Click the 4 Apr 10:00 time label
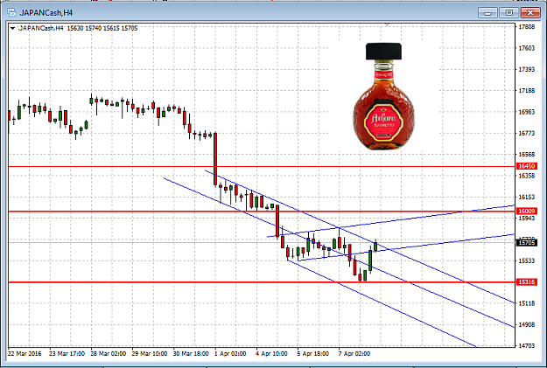 [271, 353]
